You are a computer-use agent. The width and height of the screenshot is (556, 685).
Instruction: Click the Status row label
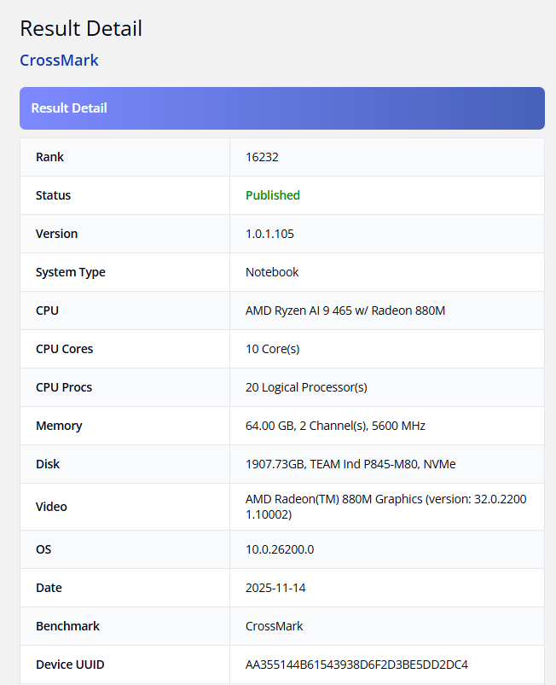(x=53, y=195)
